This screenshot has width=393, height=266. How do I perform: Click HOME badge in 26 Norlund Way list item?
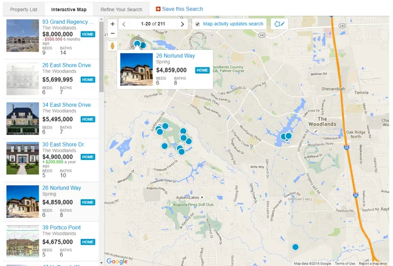88,203
